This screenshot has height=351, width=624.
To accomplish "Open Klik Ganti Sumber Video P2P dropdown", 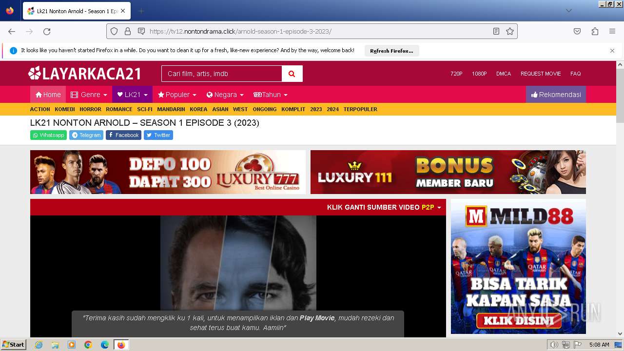I will coord(384,207).
